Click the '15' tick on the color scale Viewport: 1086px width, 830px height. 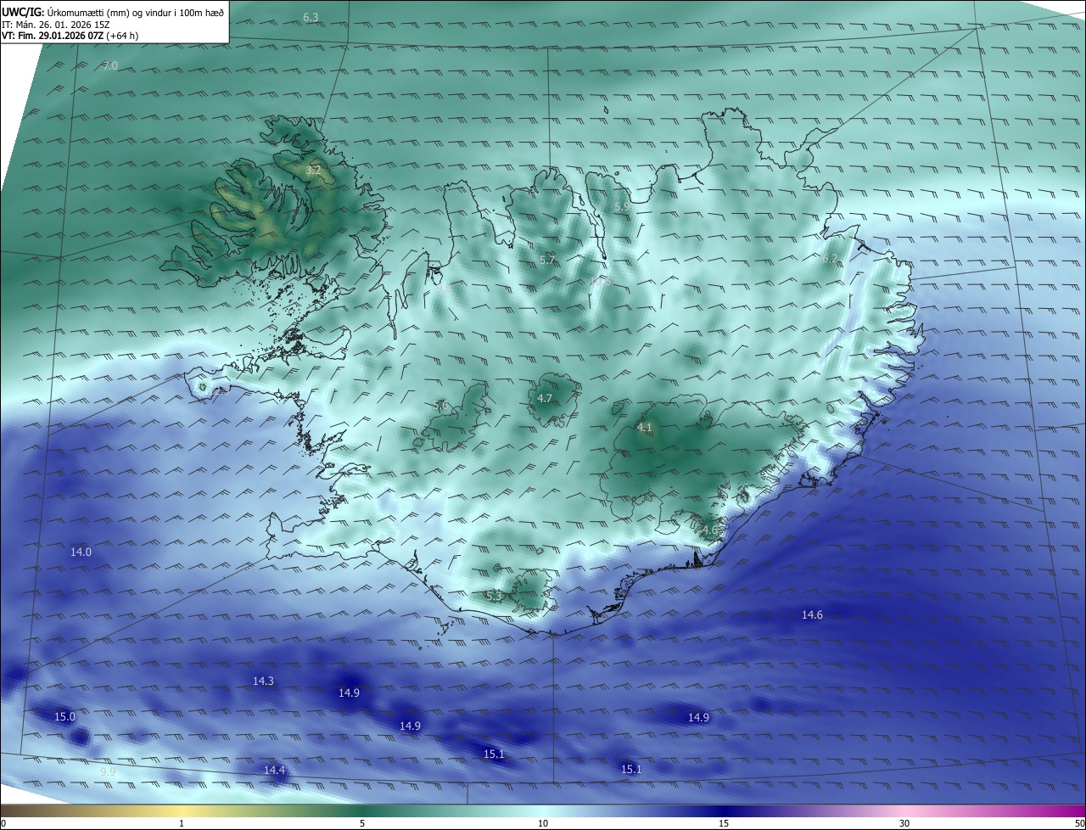click(724, 823)
